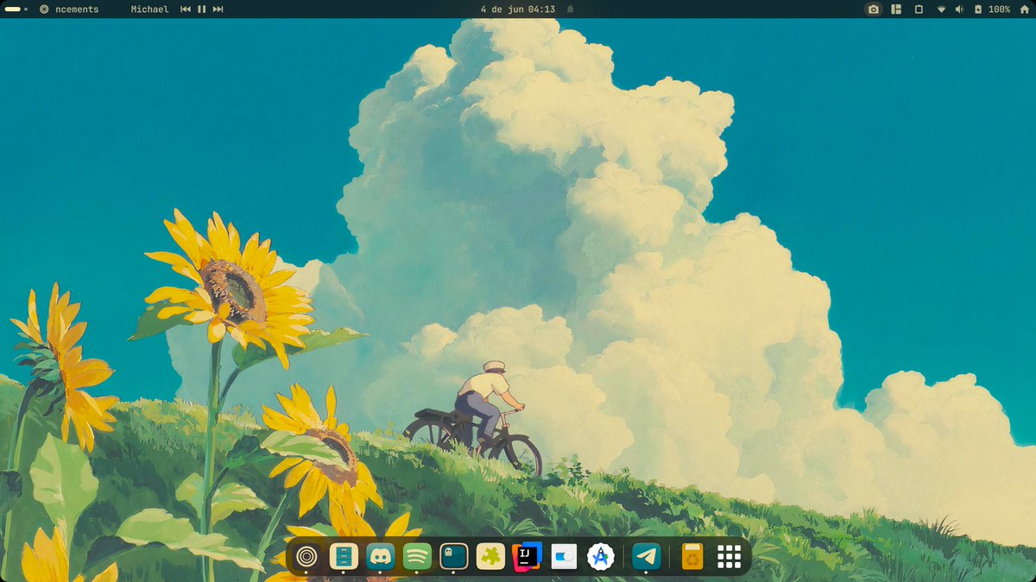Open the concentric-circles app in the dock
Viewport: 1036px width, 582px height.
306,557
